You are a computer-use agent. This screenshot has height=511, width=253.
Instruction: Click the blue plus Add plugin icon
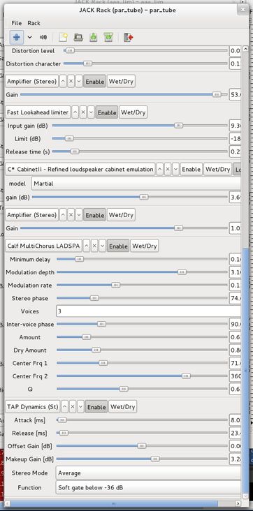pos(16,37)
